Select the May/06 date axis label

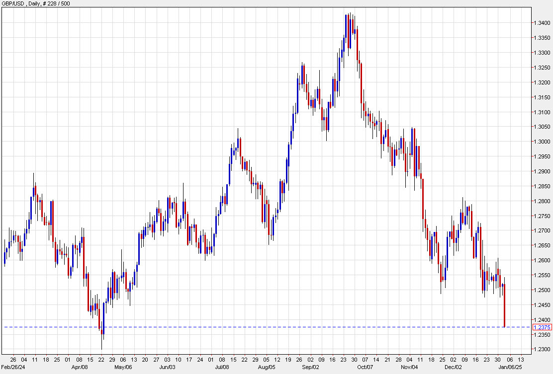coord(122,368)
